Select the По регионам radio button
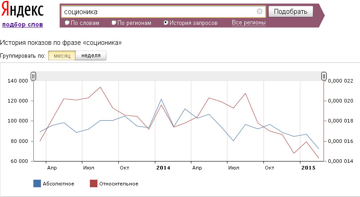Screen dimensions: 360x197 click(114, 23)
